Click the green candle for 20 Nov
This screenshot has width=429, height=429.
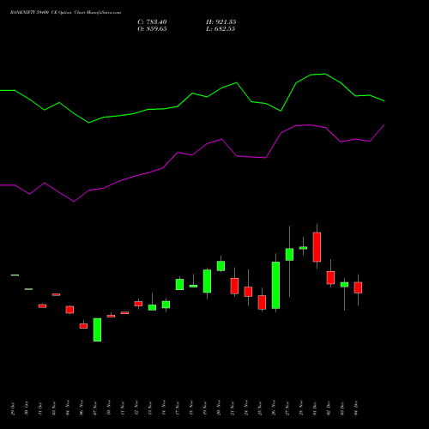[221, 266]
